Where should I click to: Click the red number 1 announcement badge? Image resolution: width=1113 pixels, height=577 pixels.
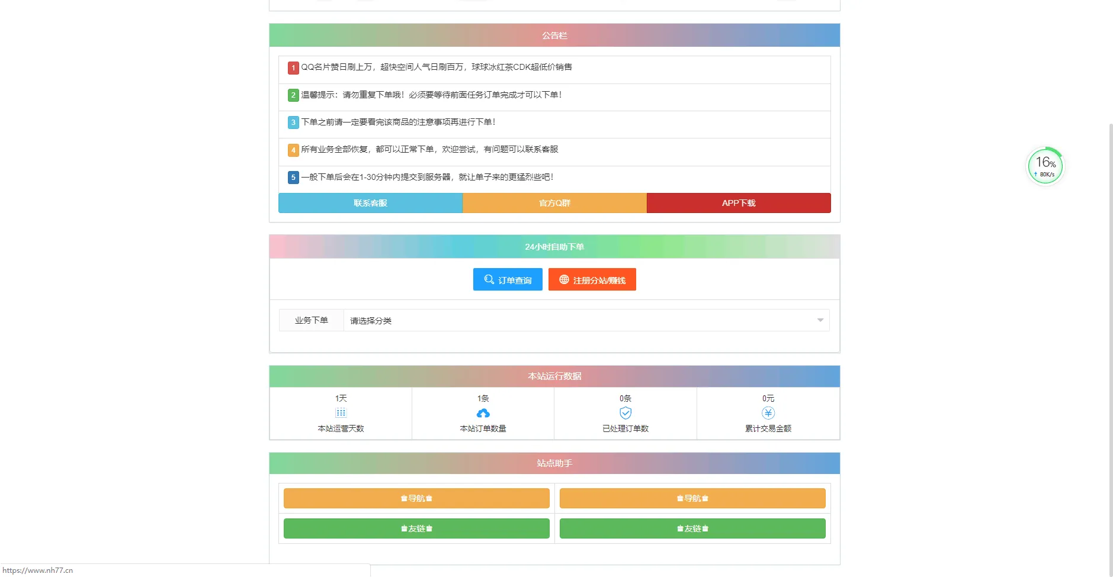click(x=293, y=67)
